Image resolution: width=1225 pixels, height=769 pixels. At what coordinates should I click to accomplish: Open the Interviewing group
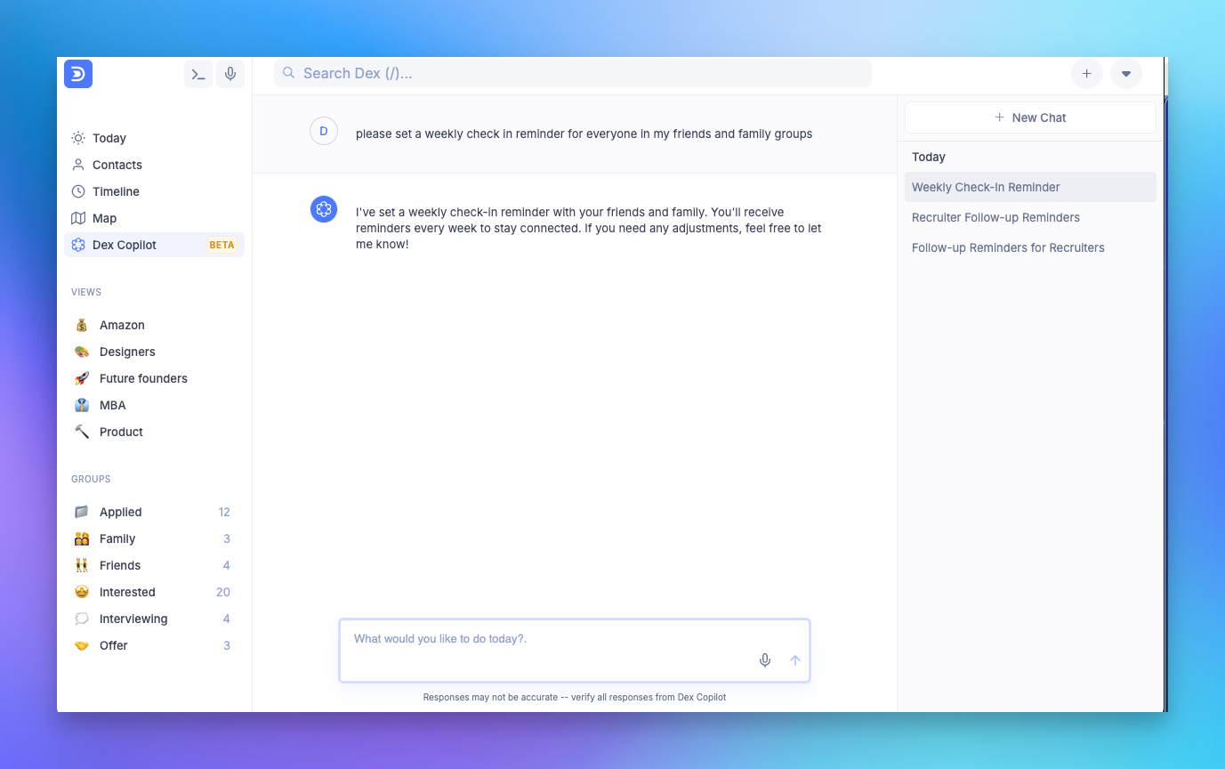(x=154, y=619)
